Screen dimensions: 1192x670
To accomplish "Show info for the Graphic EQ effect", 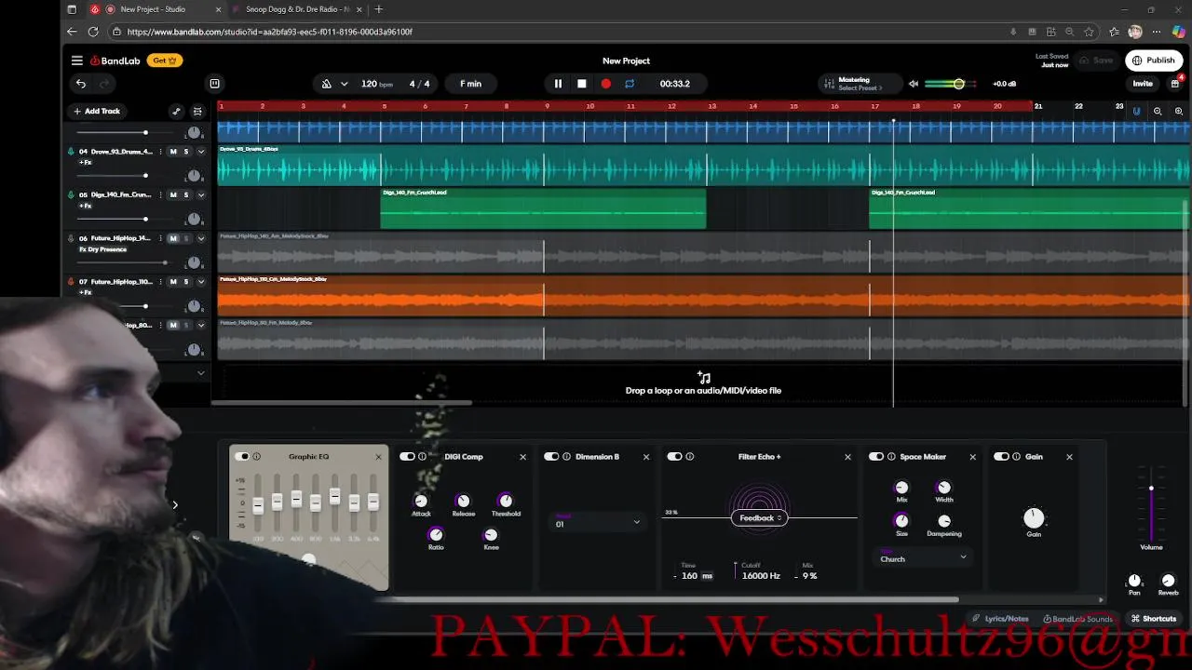I will [256, 457].
